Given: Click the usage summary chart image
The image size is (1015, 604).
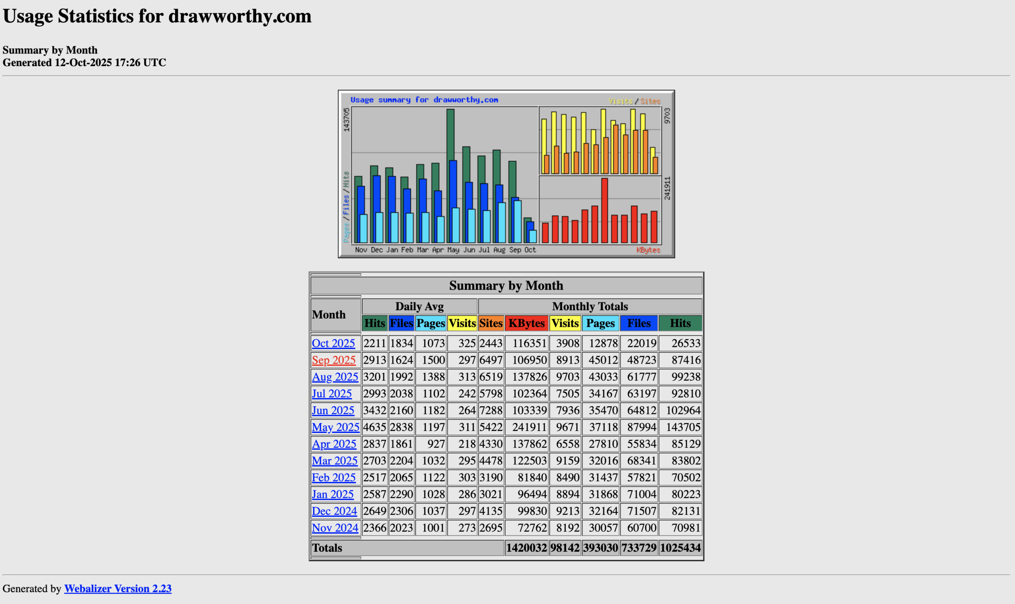Looking at the screenshot, I should coord(506,173).
